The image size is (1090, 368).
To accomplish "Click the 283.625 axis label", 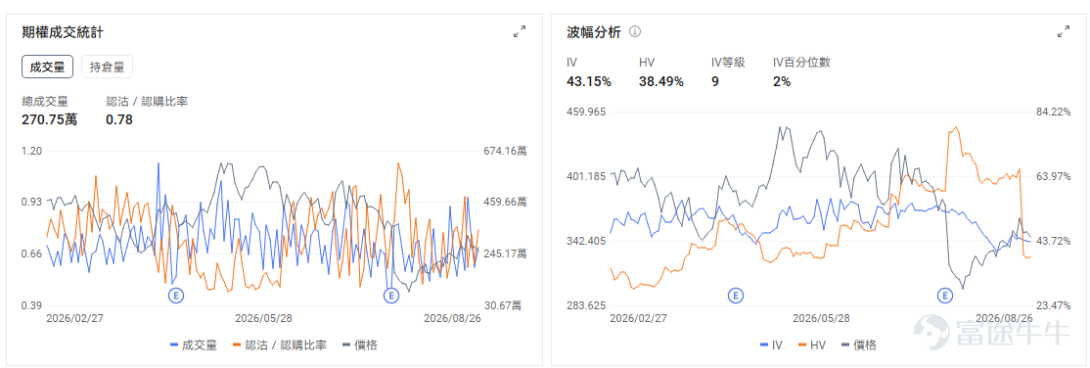I will (587, 304).
